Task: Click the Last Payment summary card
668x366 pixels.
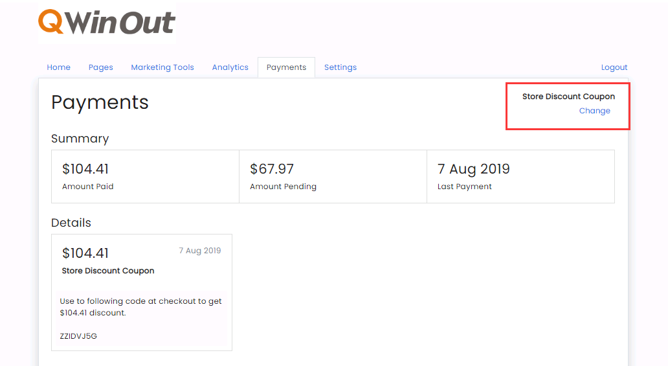Action: (x=520, y=176)
